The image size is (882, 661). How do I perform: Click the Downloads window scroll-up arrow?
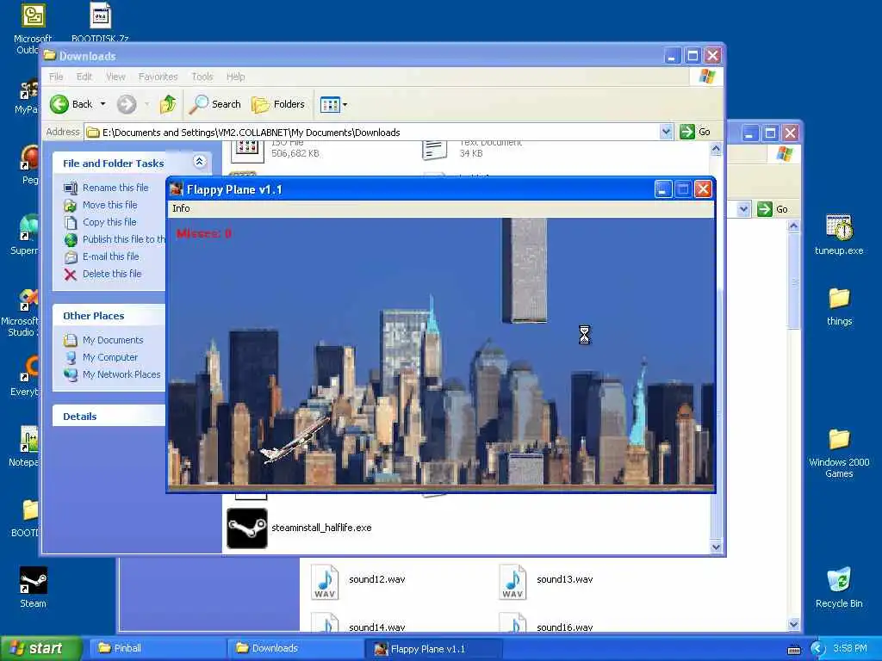point(716,148)
